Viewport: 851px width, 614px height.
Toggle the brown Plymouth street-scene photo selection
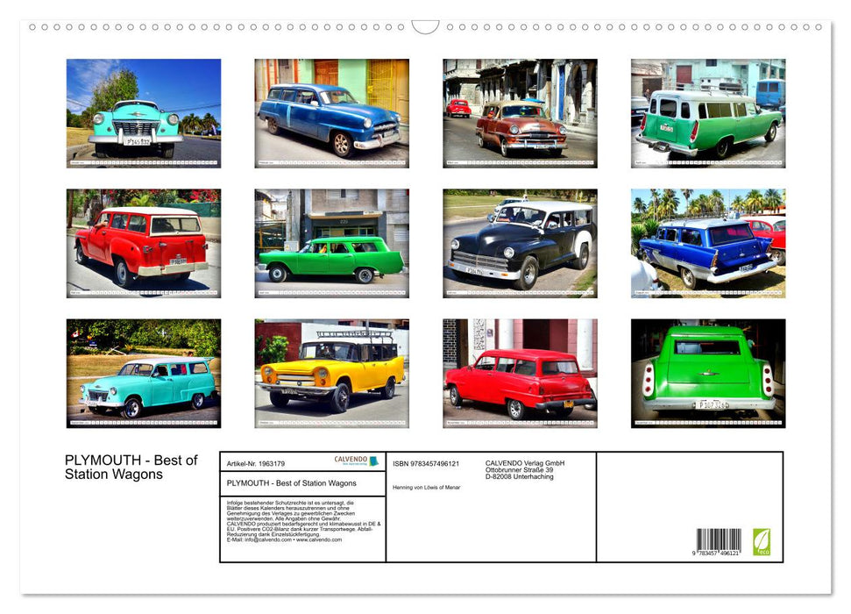click(521, 112)
